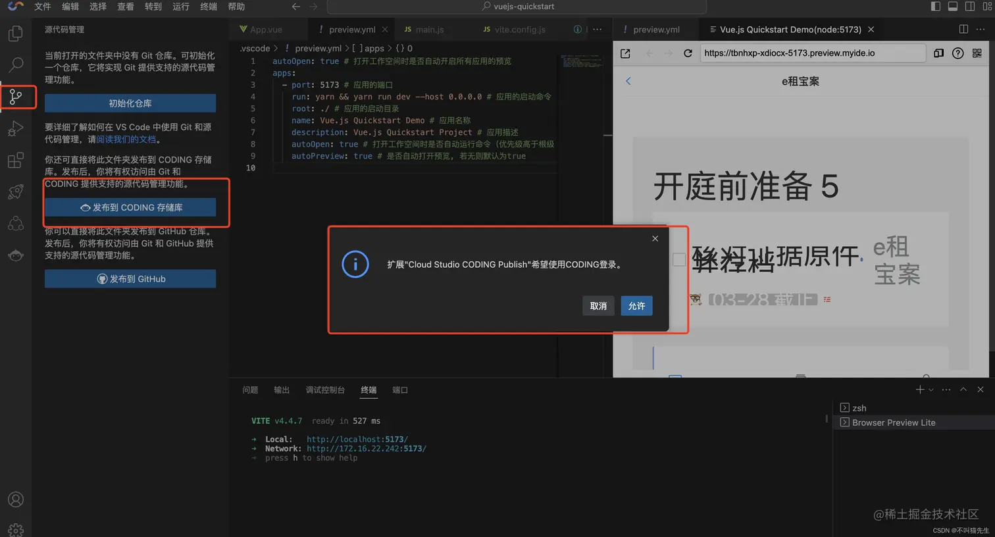Open the Source Control view
Viewport: 995px width, 537px height.
(16, 97)
